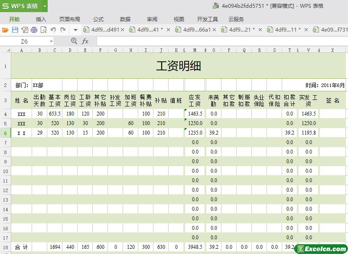This screenshot has height=254, width=348.
Task: Open the quick access toolbar dropdown arrow
Action: pyautogui.click(x=75, y=30)
